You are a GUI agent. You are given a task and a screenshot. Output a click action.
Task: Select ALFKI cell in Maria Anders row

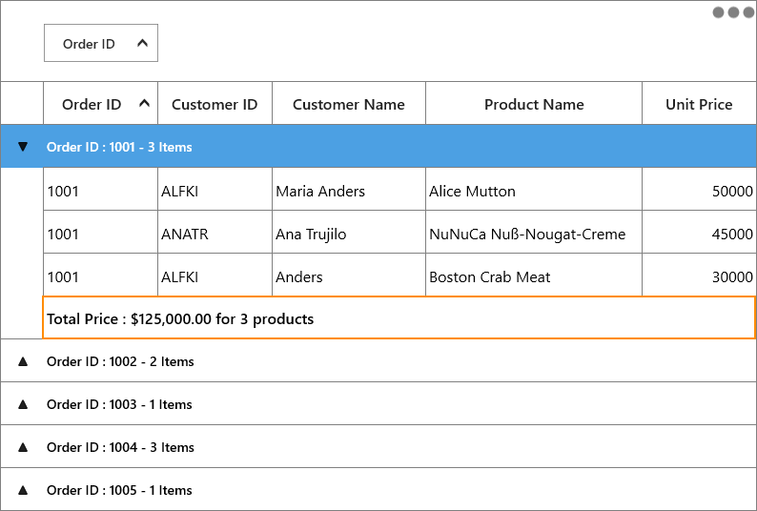pyautogui.click(x=215, y=189)
